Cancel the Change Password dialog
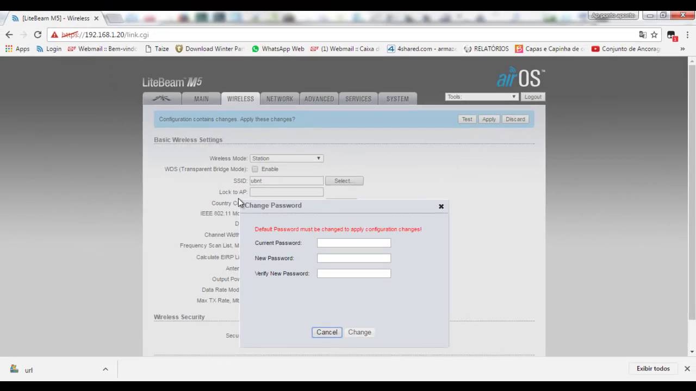The width and height of the screenshot is (696, 391). (327, 332)
